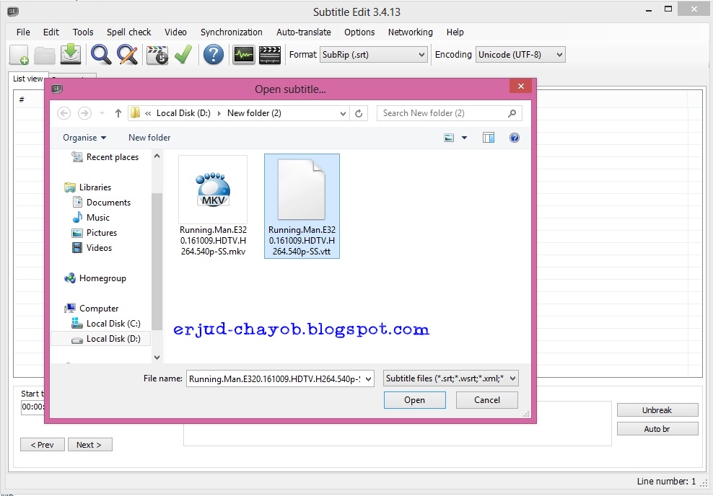Open Find with the magnifier icon
This screenshot has height=496, width=713.
(x=101, y=55)
